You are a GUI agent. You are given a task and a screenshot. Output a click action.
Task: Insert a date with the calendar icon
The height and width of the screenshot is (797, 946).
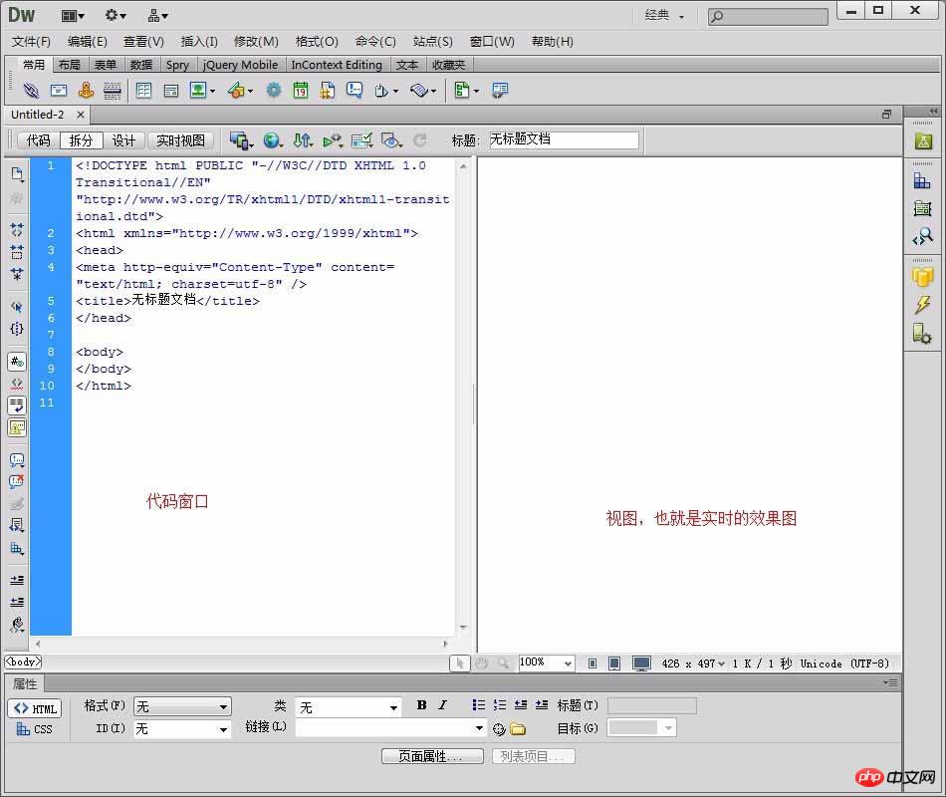point(300,90)
